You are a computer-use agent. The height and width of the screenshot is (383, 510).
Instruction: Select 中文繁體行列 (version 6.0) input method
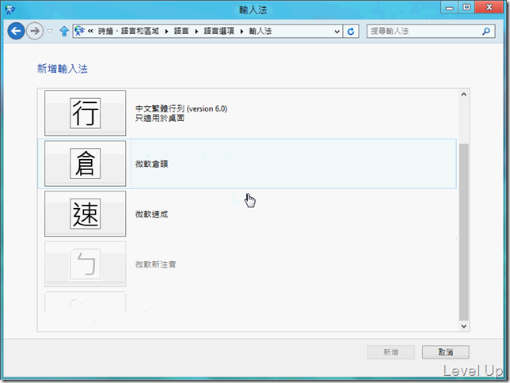coord(247,113)
